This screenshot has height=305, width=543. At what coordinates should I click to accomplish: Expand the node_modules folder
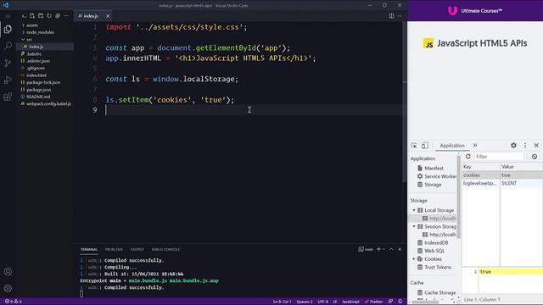click(x=40, y=32)
